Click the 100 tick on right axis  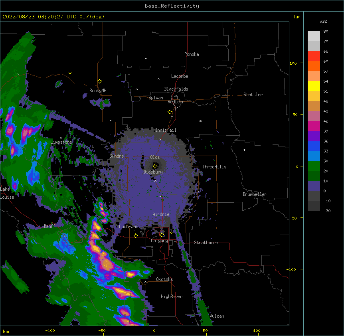tap(293, 63)
